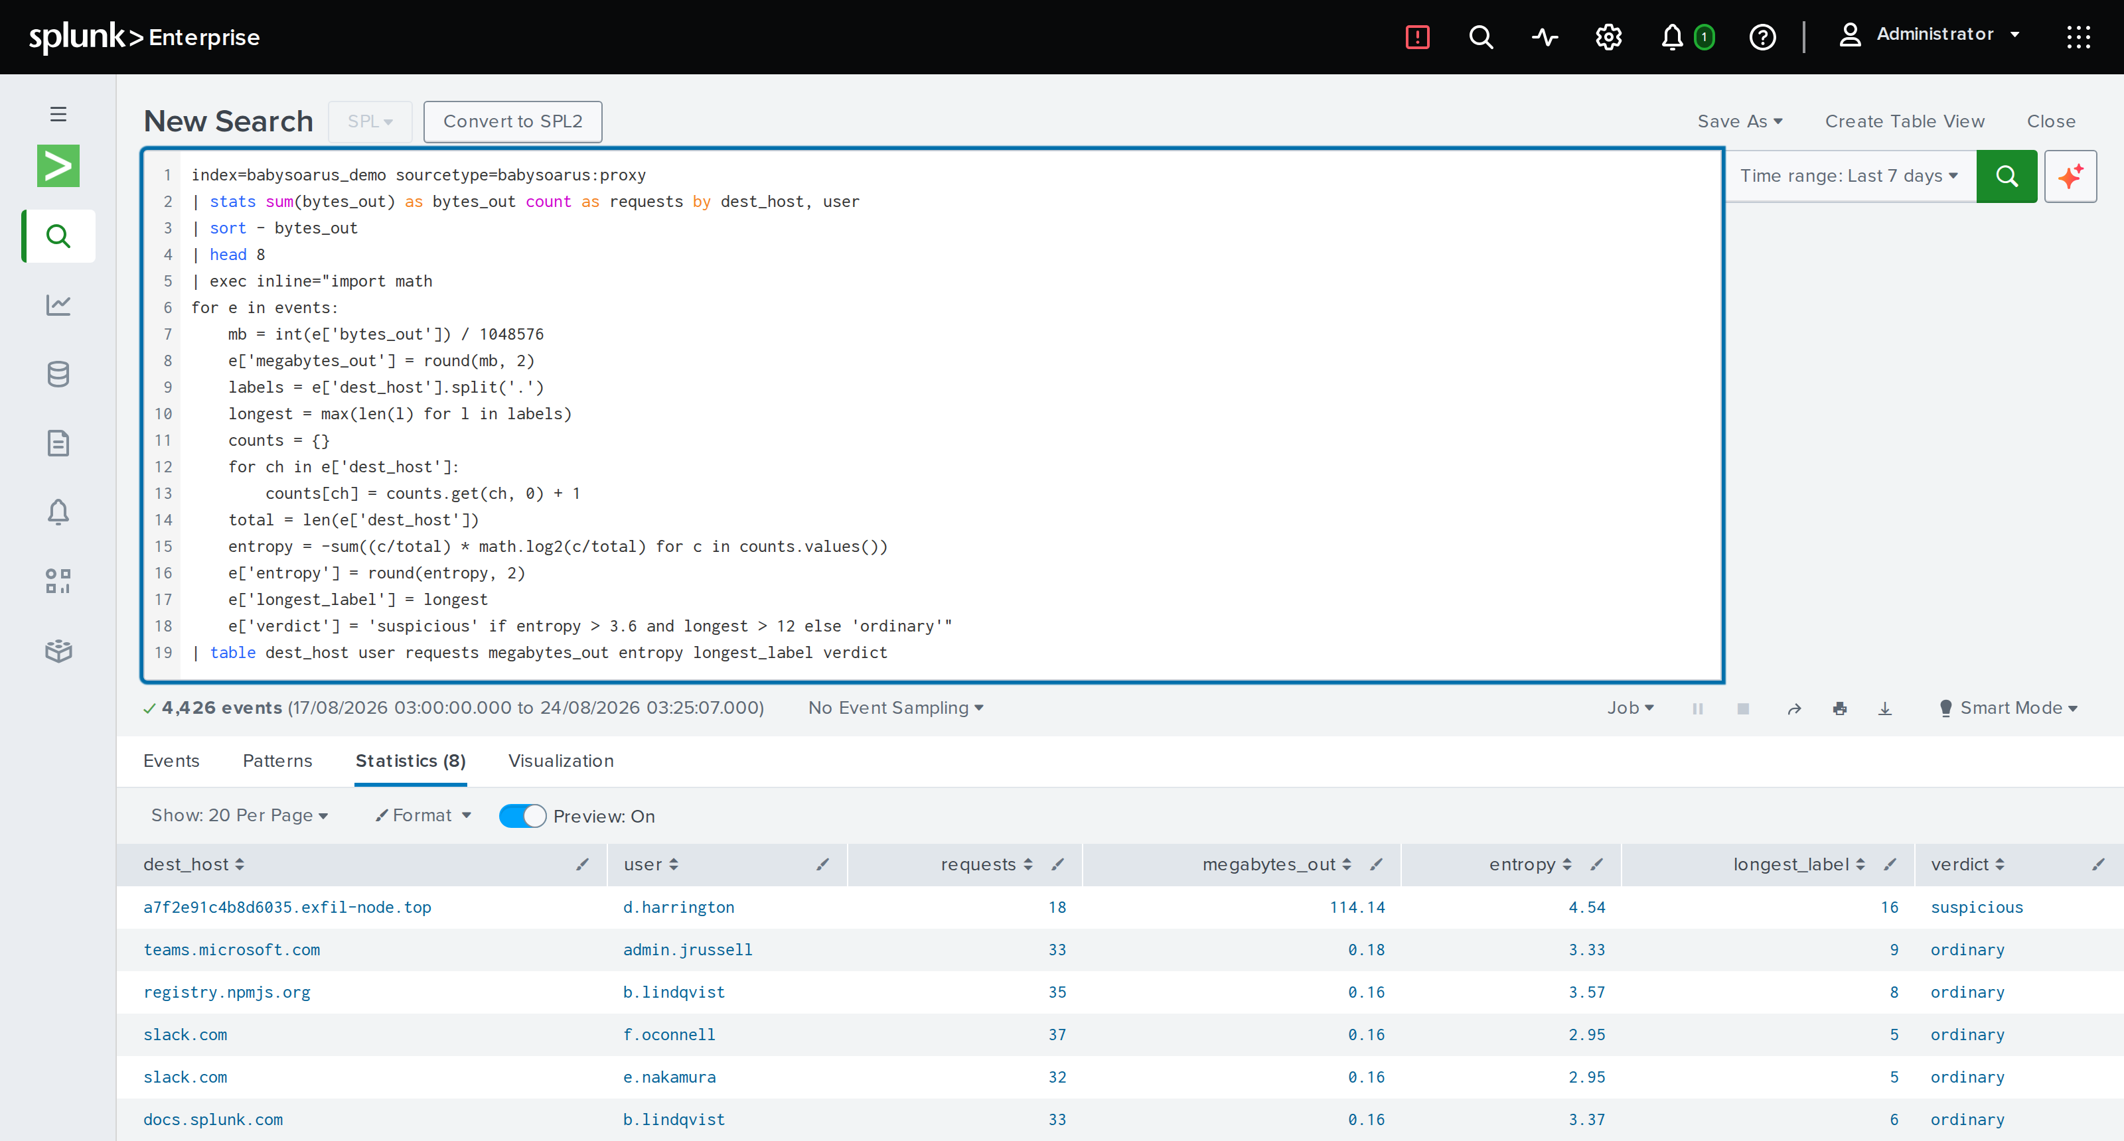Edit verdict column with pencil icon
Screen dimensions: 2124x1141
2098,864
